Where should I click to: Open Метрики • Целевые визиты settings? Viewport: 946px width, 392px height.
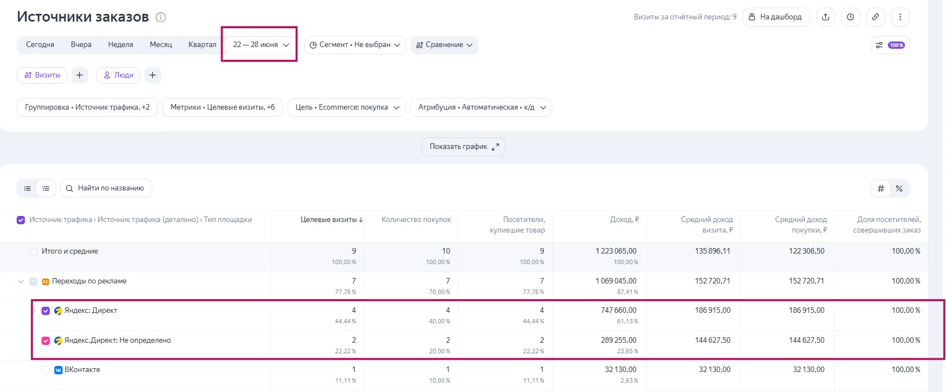pos(223,107)
